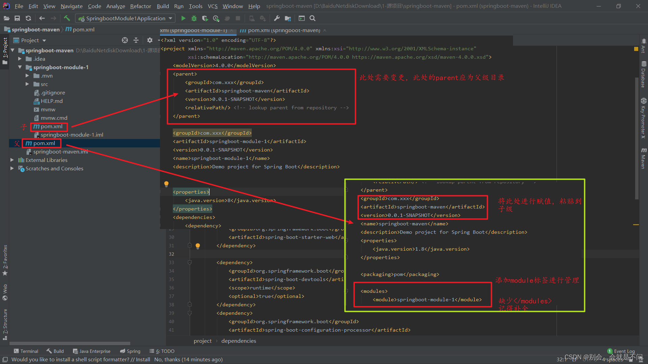Toggle the Ant side panel

(x=644, y=46)
